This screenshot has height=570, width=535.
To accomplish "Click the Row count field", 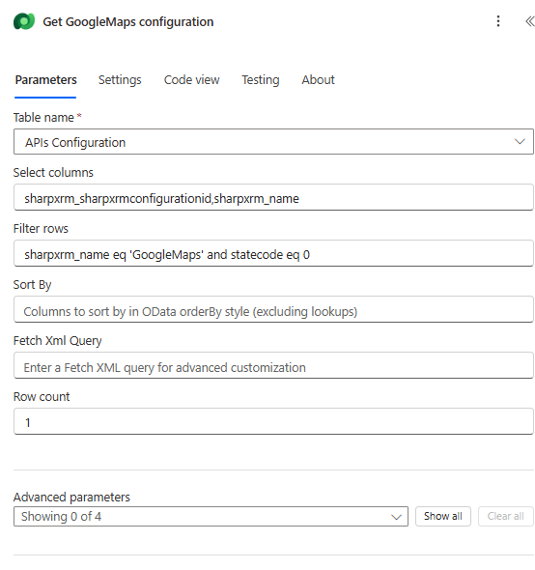I will point(273,421).
